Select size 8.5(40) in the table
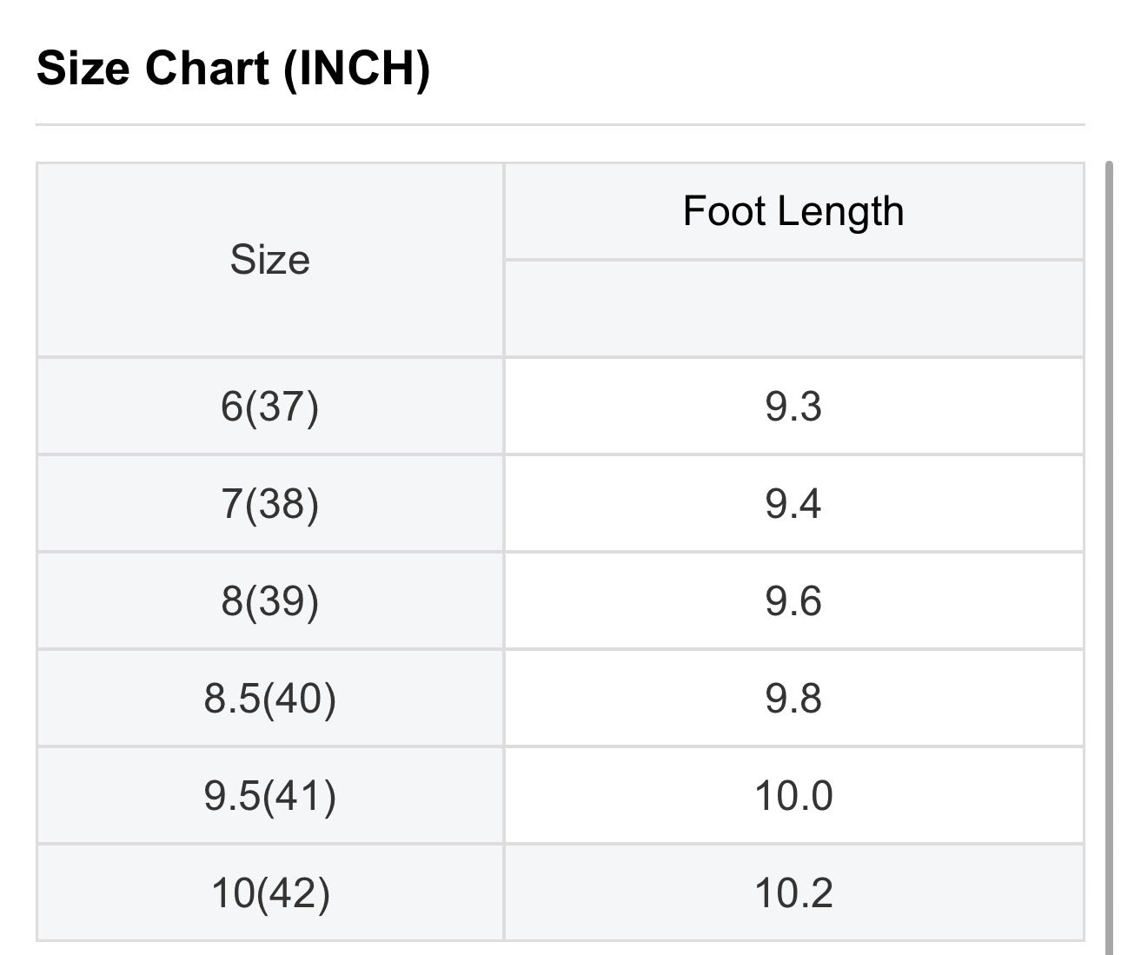Viewport: 1121px width, 955px height. coord(269,698)
